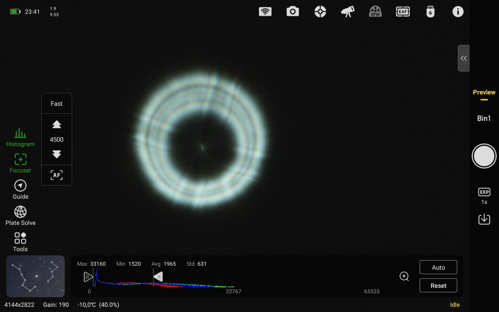Viewport: 499px width, 312px height.
Task: Open the main camera settings
Action: pos(292,11)
